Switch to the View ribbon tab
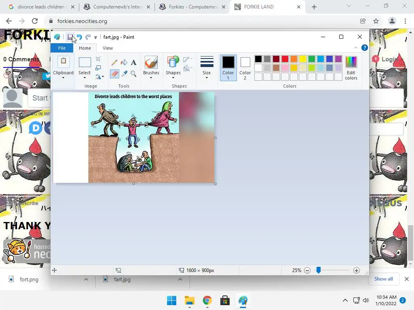Viewport: 414px width, 310px height. coord(108,48)
